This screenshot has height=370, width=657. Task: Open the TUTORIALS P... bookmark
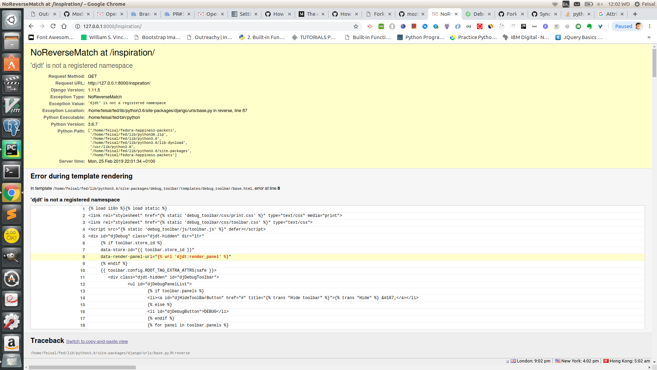(x=314, y=37)
